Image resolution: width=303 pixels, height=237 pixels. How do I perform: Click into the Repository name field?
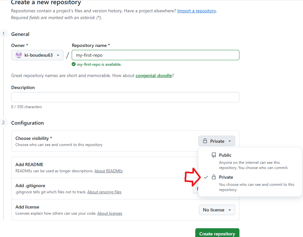[x=155, y=55]
